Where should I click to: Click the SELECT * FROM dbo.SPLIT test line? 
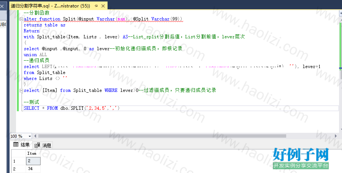click(71, 108)
